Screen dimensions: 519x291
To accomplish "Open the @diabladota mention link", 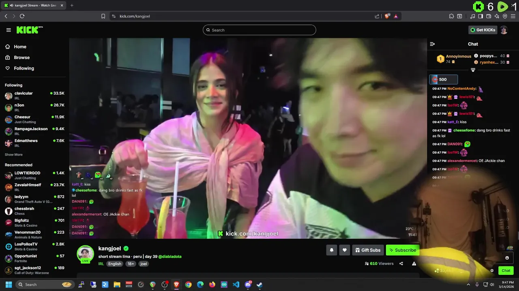I will click(x=170, y=257).
